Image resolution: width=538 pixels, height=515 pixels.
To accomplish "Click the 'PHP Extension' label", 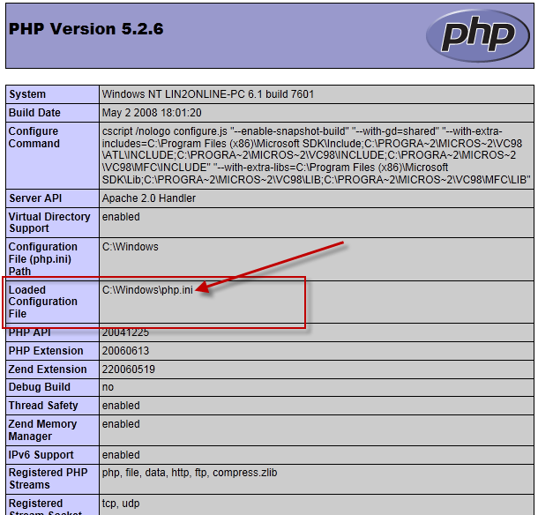I will pos(46,351).
